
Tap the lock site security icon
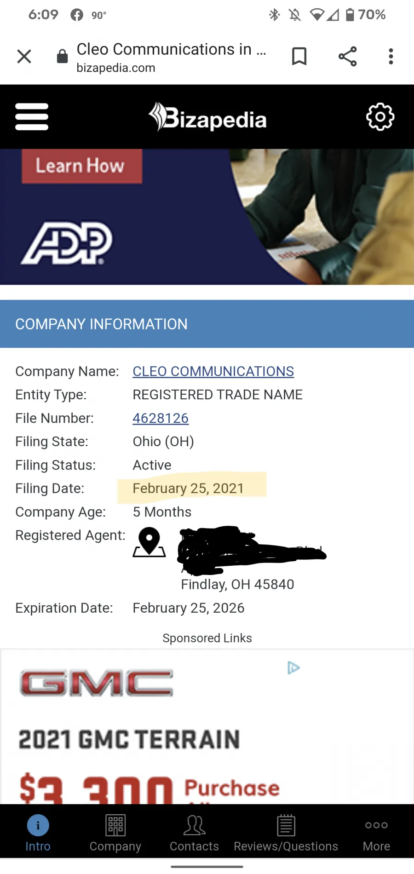point(62,57)
